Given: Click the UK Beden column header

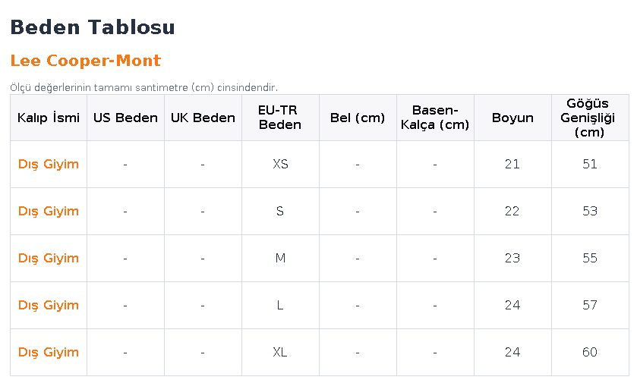Looking at the screenshot, I should click(203, 118).
